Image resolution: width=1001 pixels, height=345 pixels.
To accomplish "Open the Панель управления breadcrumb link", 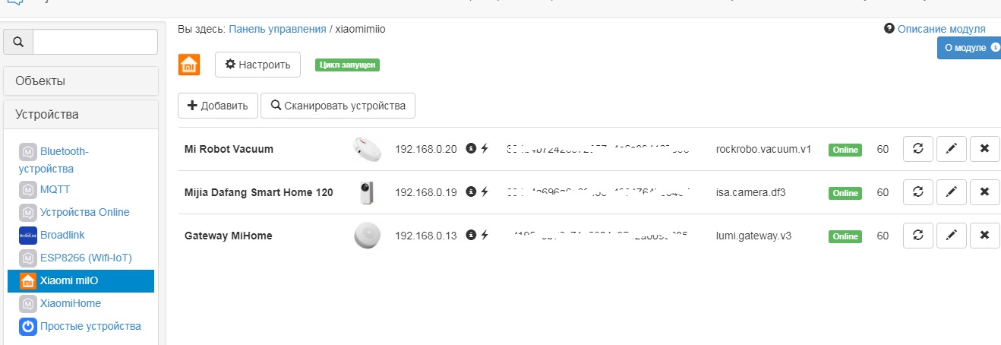I will coord(277,29).
